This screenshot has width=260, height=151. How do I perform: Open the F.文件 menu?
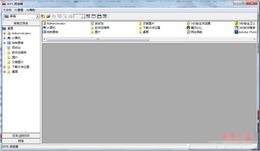pyautogui.click(x=7, y=10)
